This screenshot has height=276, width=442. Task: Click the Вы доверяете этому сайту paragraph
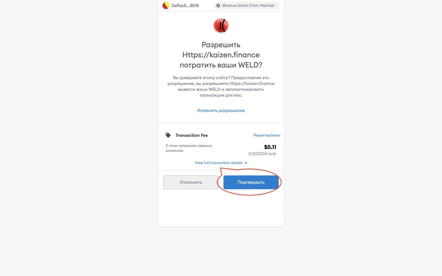coord(221,86)
